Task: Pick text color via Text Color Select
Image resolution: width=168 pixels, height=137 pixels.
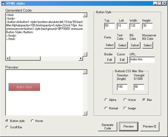Action: pyautogui.click(x=122, y=45)
